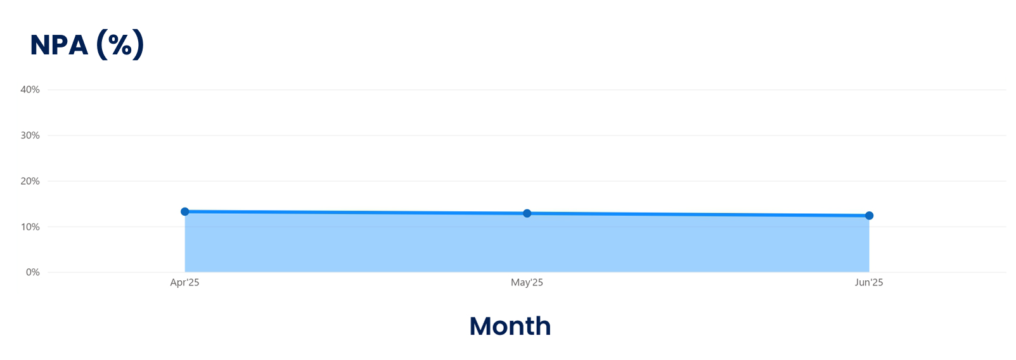The height and width of the screenshot is (360, 1016).
Task: Click the 20% y-axis label
Action: (30, 181)
